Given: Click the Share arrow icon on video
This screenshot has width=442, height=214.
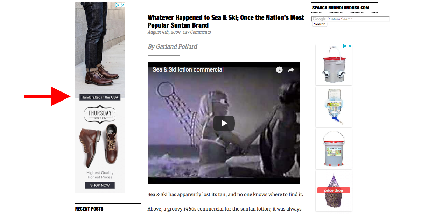Looking at the screenshot, I should (x=291, y=70).
